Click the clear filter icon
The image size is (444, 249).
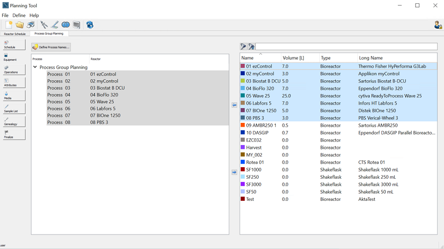[x=251, y=46]
